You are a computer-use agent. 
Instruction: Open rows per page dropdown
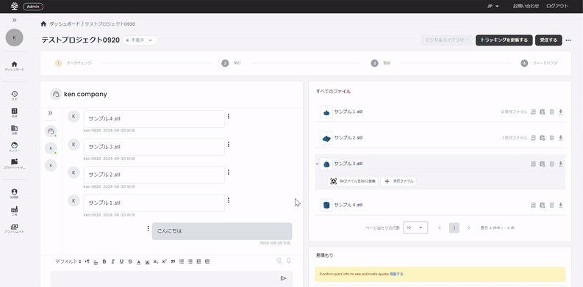pos(415,228)
